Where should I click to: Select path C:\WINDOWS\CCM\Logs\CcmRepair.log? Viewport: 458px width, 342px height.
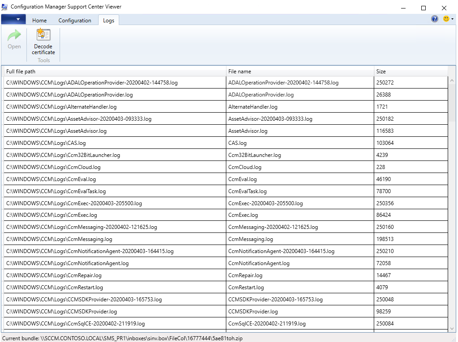[x=54, y=275]
